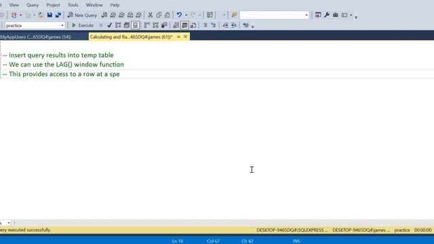Open the Window menu
Viewport: 434px width, 244px height.
click(x=94, y=5)
